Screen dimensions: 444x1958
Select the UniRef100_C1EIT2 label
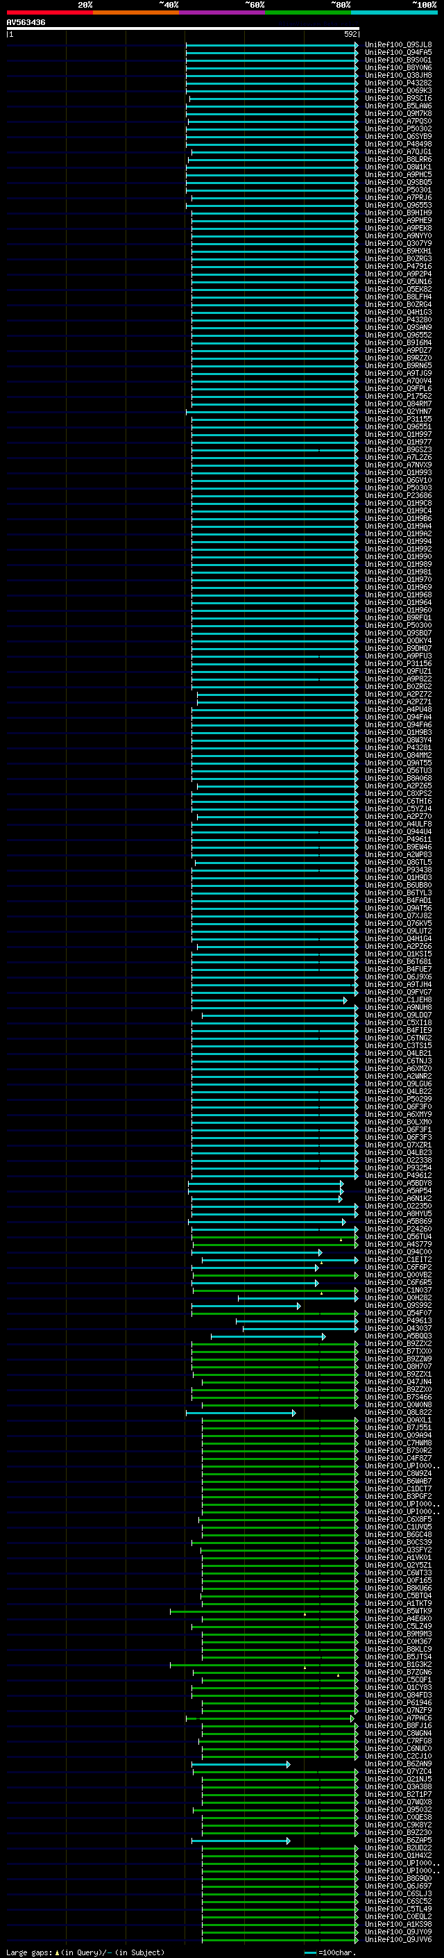[398, 1260]
